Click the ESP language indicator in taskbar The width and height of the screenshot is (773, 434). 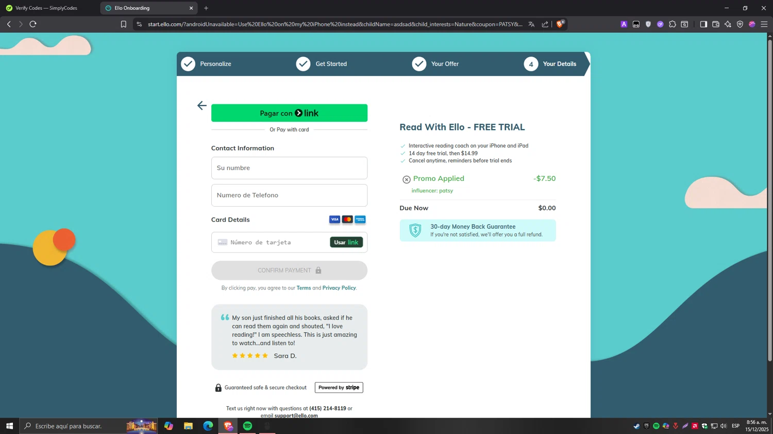(x=735, y=426)
